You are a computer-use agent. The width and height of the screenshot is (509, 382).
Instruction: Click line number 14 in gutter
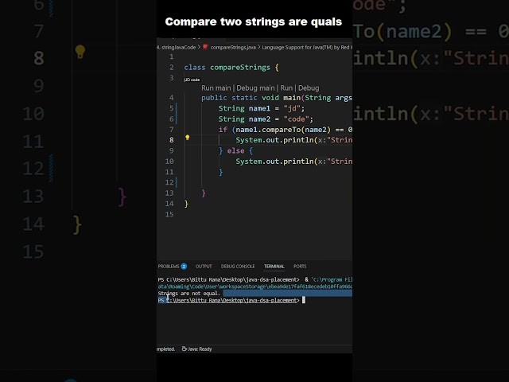point(169,204)
